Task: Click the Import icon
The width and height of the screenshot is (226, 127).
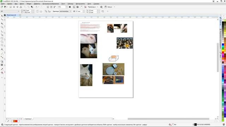Action: click(x=48, y=7)
